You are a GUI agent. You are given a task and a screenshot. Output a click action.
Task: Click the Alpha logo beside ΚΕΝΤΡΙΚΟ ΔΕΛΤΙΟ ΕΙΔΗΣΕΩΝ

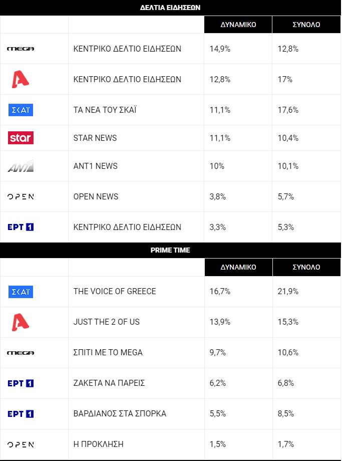pyautogui.click(x=20, y=79)
